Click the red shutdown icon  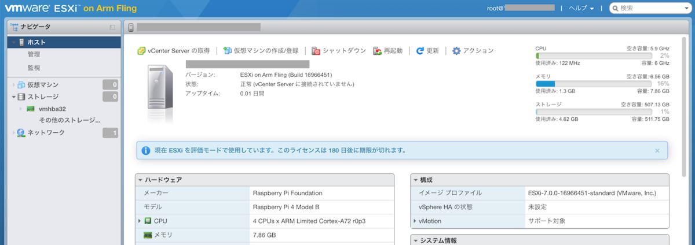316,51
